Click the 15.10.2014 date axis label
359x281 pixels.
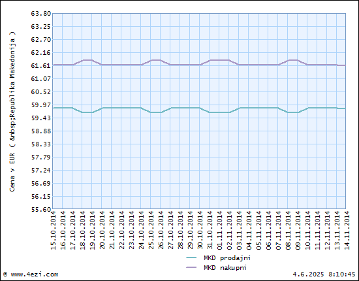(x=53, y=230)
